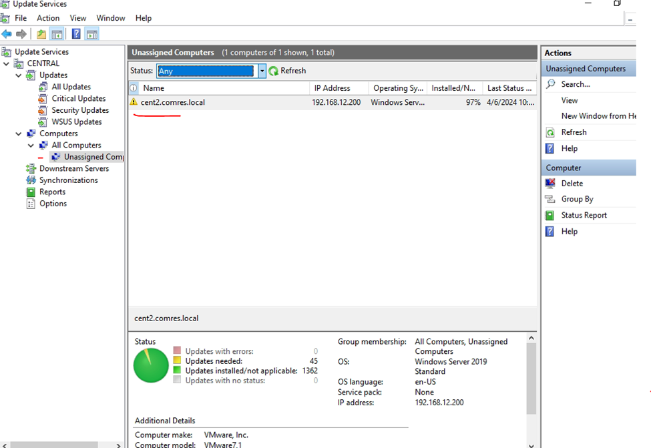
Task: Open Status Report from Actions pane
Action: 584,216
